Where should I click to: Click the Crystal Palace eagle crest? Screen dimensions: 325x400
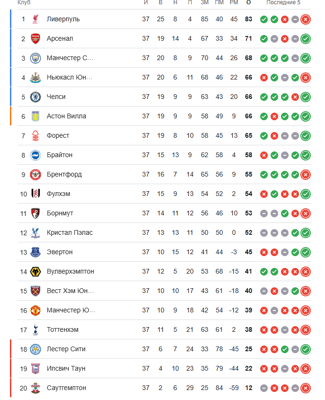coord(35,232)
